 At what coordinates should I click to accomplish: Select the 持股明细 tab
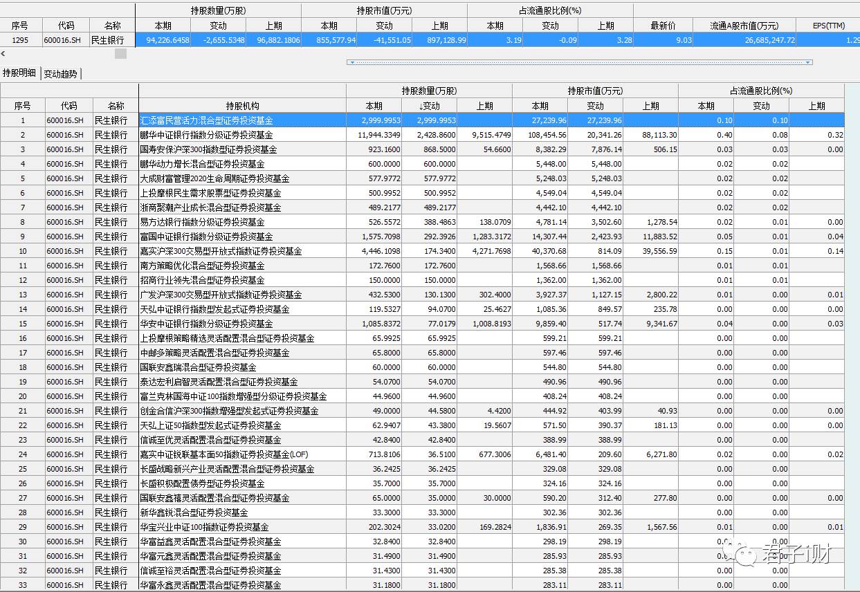click(21, 72)
